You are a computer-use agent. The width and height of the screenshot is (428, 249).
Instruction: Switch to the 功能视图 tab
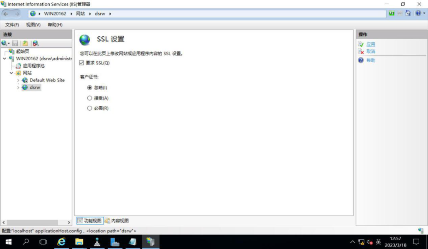click(x=90, y=221)
